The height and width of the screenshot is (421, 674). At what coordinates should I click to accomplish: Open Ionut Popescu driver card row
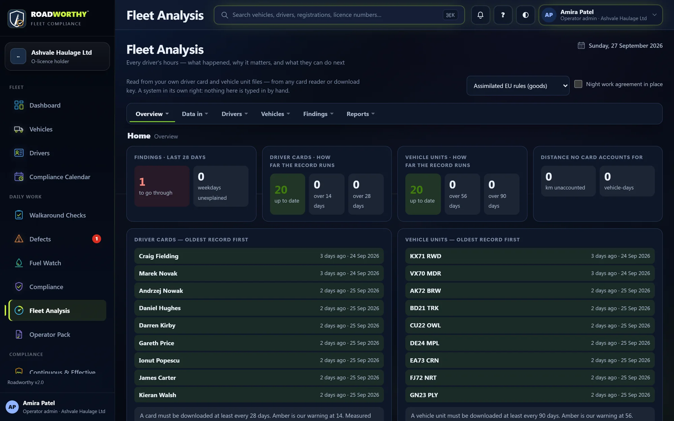click(x=259, y=360)
